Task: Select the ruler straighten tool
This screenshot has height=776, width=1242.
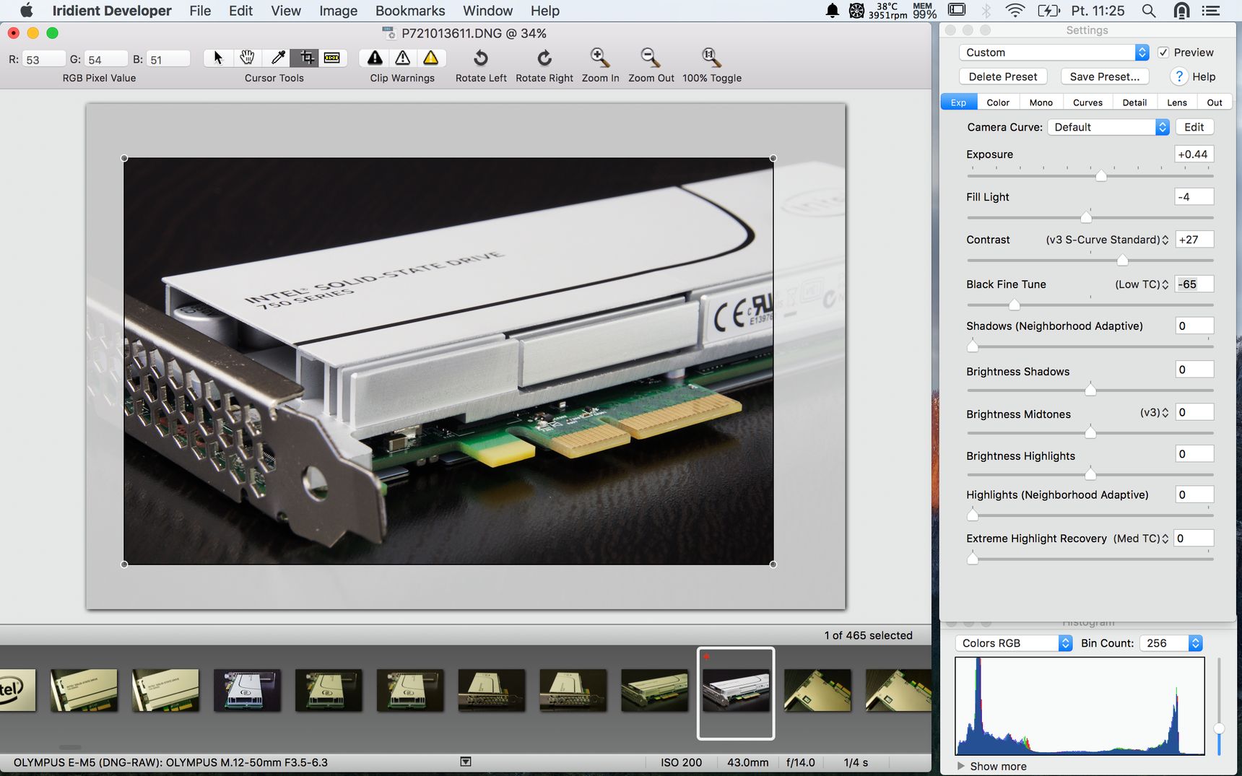Action: 332,58
